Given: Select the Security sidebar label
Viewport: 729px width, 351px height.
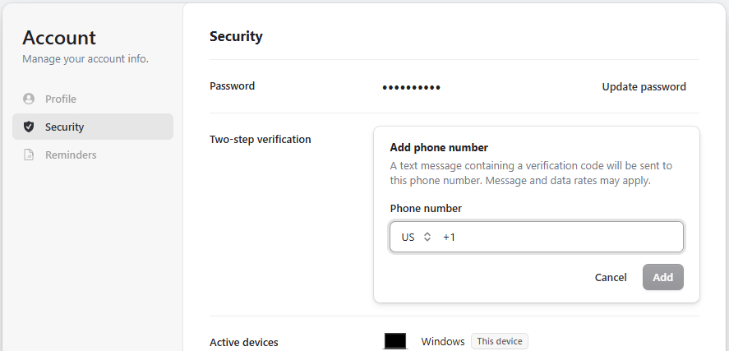Looking at the screenshot, I should click(65, 127).
